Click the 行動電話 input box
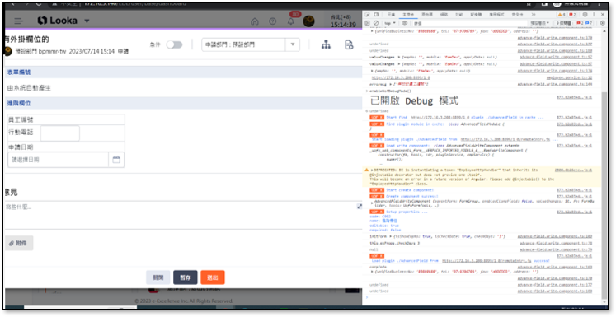The width and height of the screenshot is (616, 317). tap(60, 133)
